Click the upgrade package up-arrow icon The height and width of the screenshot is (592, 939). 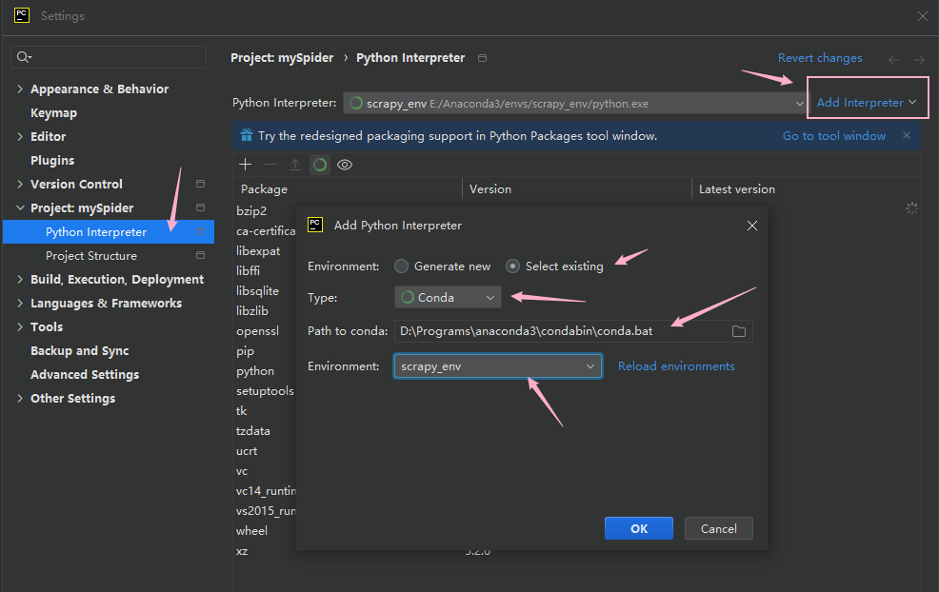[294, 165]
